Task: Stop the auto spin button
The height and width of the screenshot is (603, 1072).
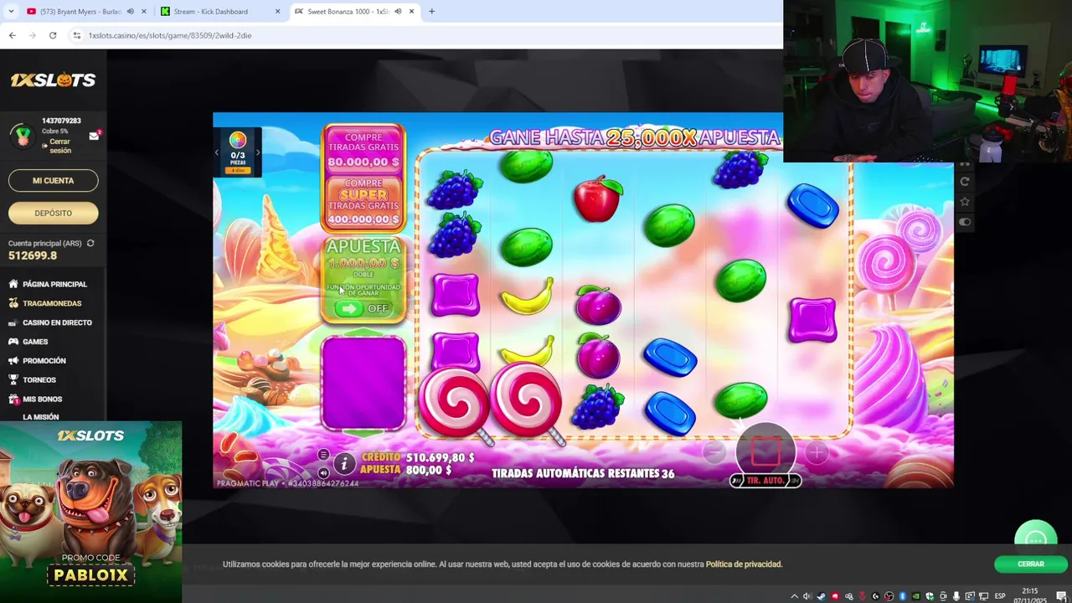Action: tap(765, 452)
